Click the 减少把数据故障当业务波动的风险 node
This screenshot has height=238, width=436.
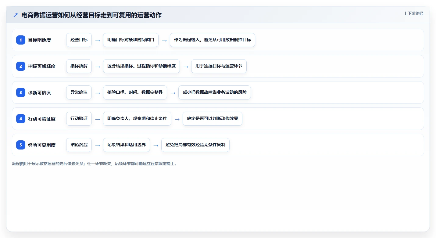click(215, 92)
